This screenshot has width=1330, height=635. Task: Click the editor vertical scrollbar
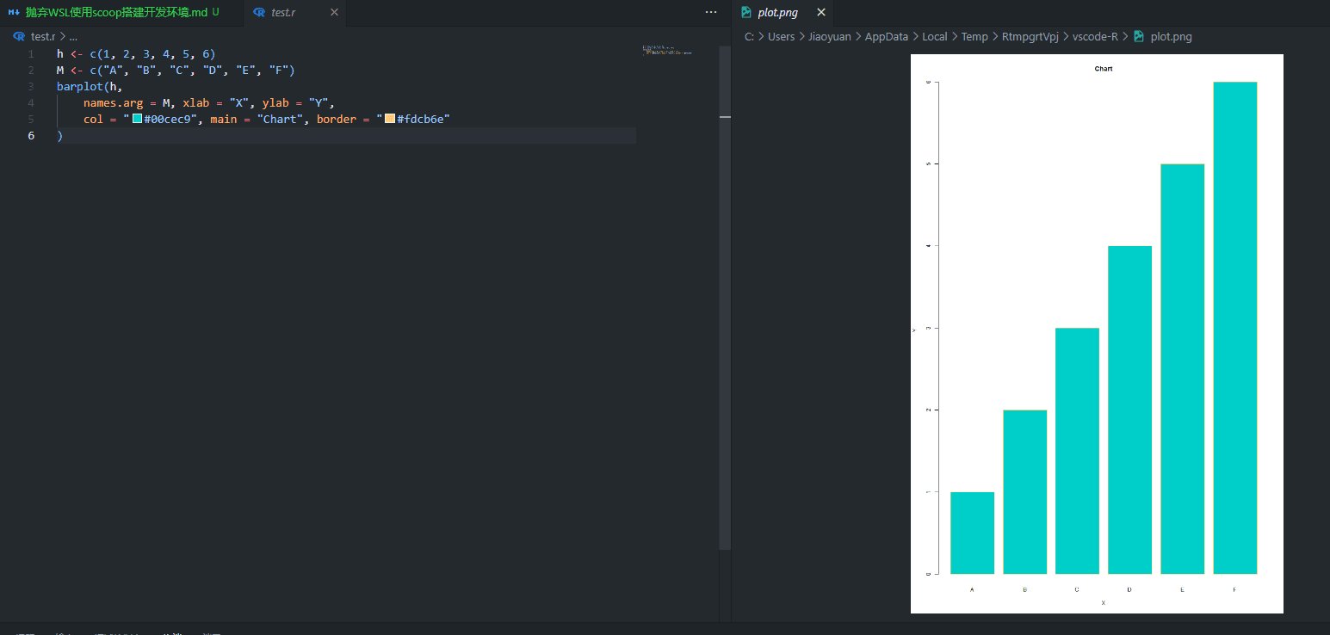[x=724, y=297]
